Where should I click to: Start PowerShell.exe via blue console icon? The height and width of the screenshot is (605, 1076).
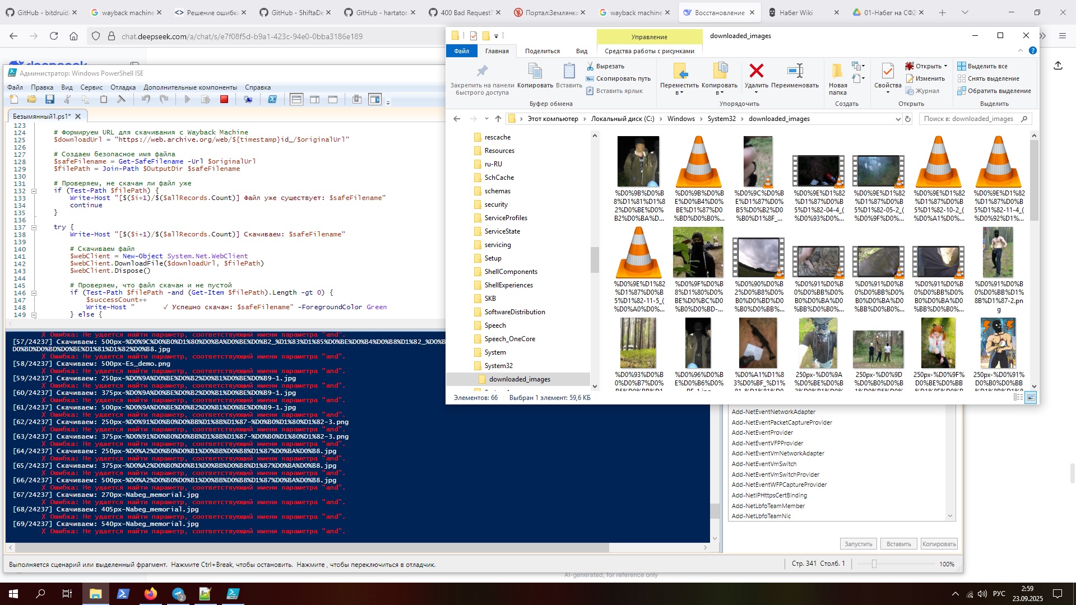[x=272, y=100]
